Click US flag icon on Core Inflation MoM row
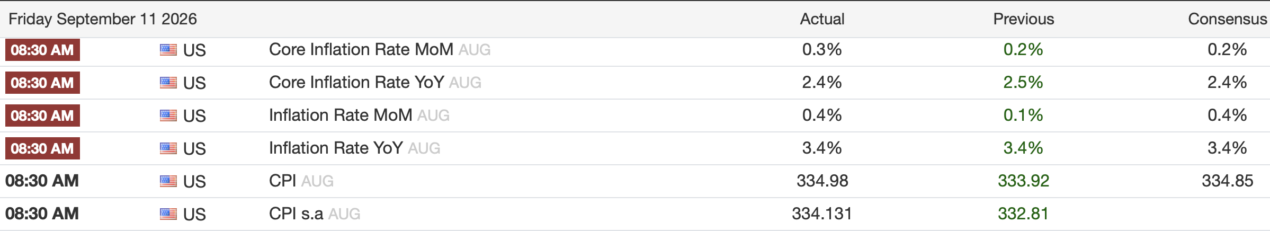This screenshot has width=1270, height=231. pos(168,50)
